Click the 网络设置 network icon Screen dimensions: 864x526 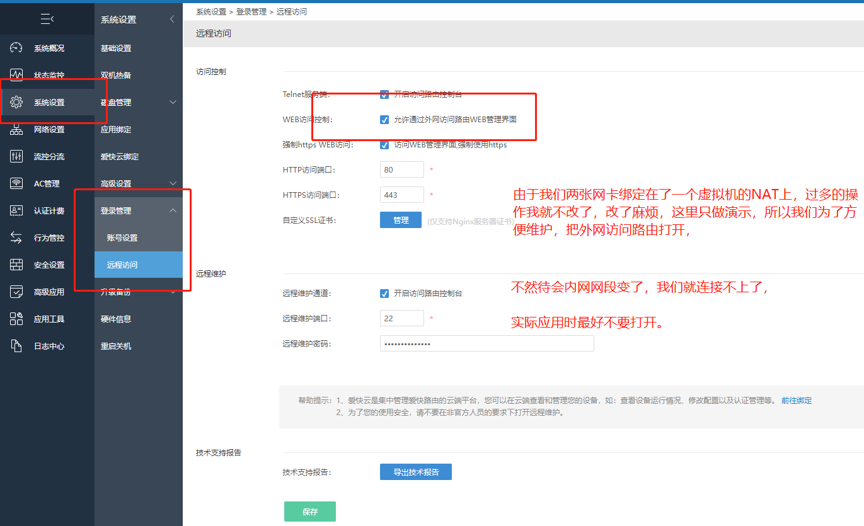click(x=16, y=129)
